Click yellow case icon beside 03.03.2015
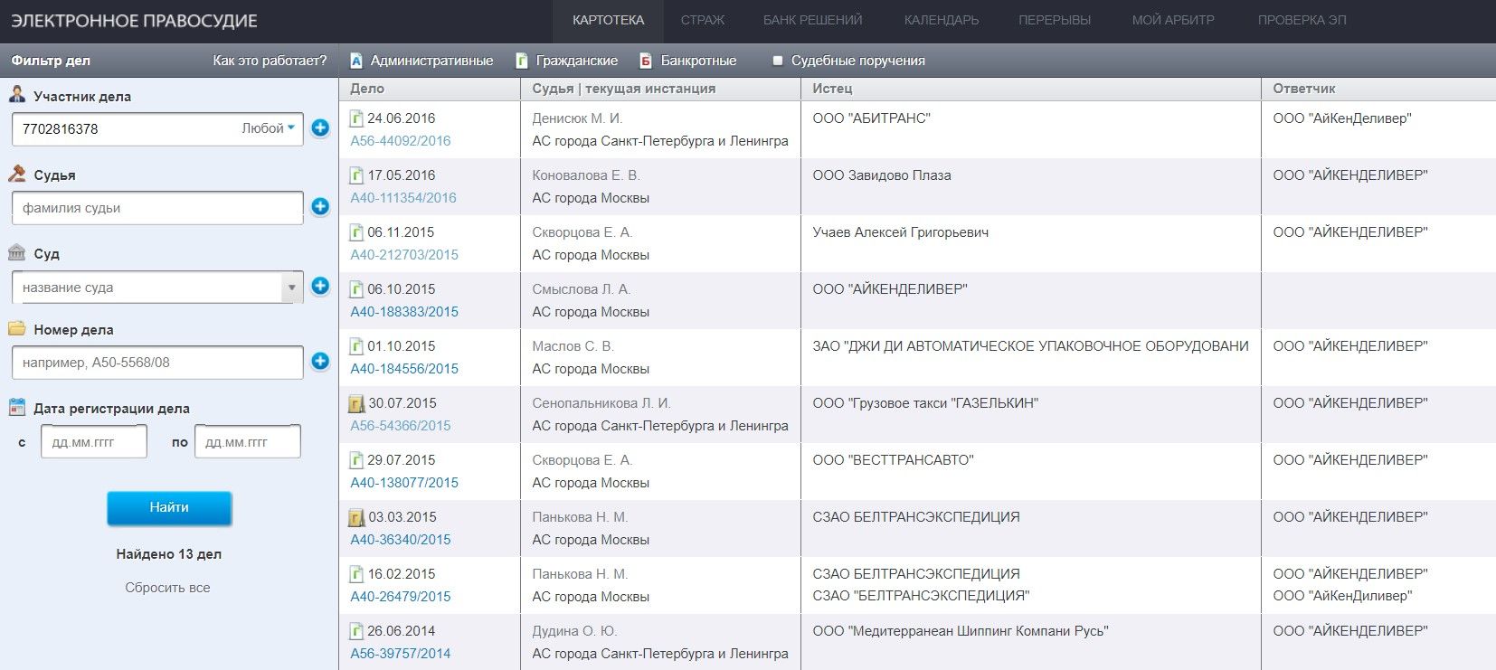Viewport: 1496px width, 670px height. (357, 517)
